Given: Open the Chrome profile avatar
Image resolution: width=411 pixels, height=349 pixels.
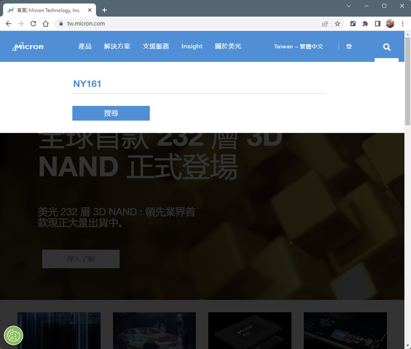Looking at the screenshot, I should pyautogui.click(x=390, y=24).
